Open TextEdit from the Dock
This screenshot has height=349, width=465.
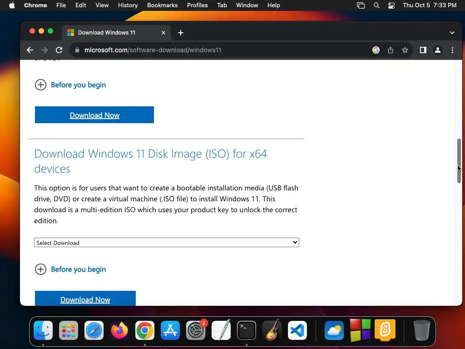(221, 330)
